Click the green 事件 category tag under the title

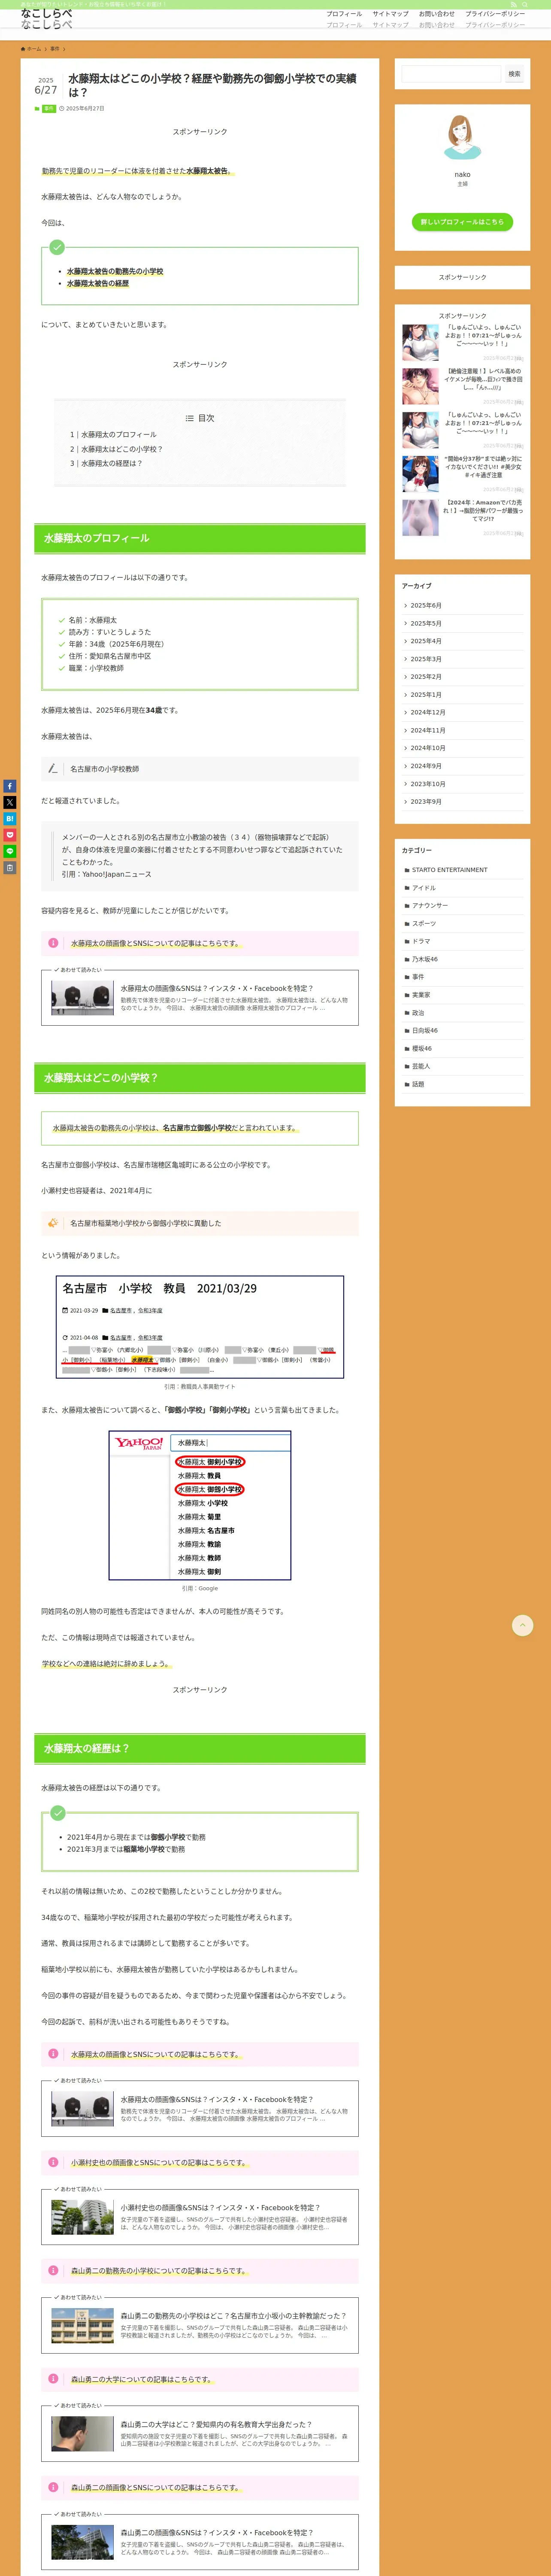[49, 108]
